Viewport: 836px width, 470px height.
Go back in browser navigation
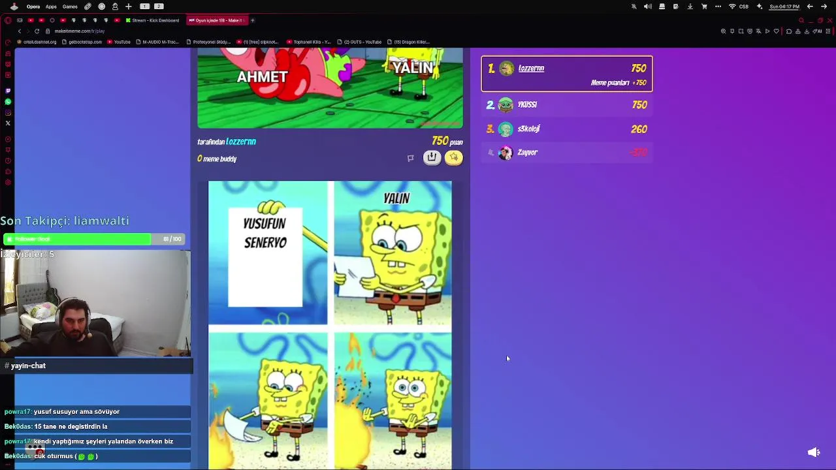[20, 31]
